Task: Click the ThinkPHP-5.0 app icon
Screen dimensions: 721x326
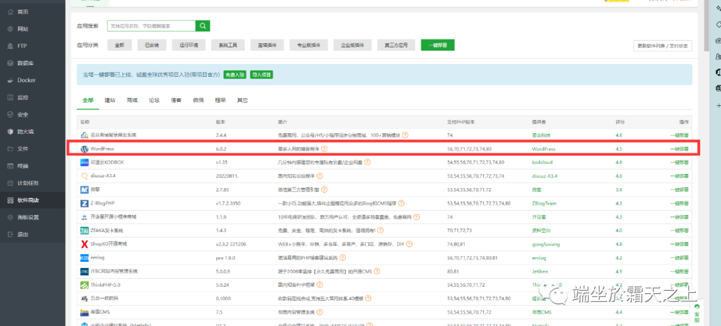Action: (84, 285)
